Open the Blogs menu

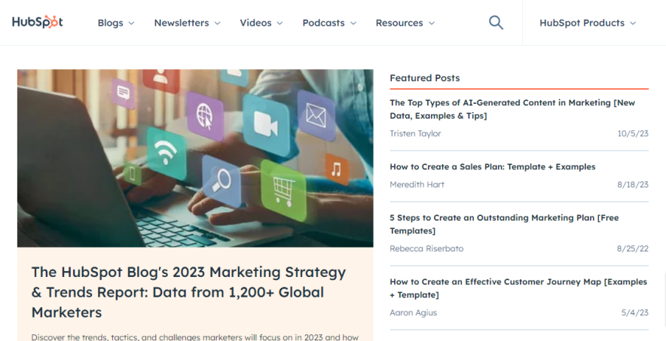(x=111, y=23)
